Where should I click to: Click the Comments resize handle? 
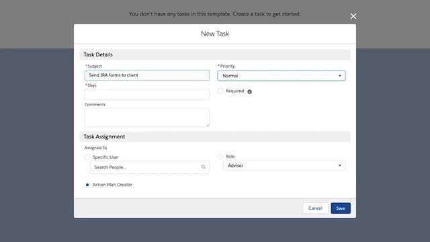pos(208,125)
